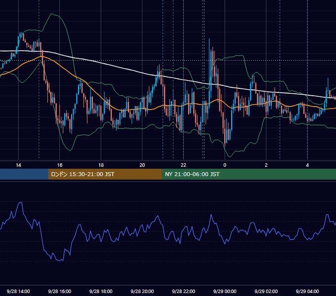
Task: Click the 22 hour axis label
Action: [183, 165]
